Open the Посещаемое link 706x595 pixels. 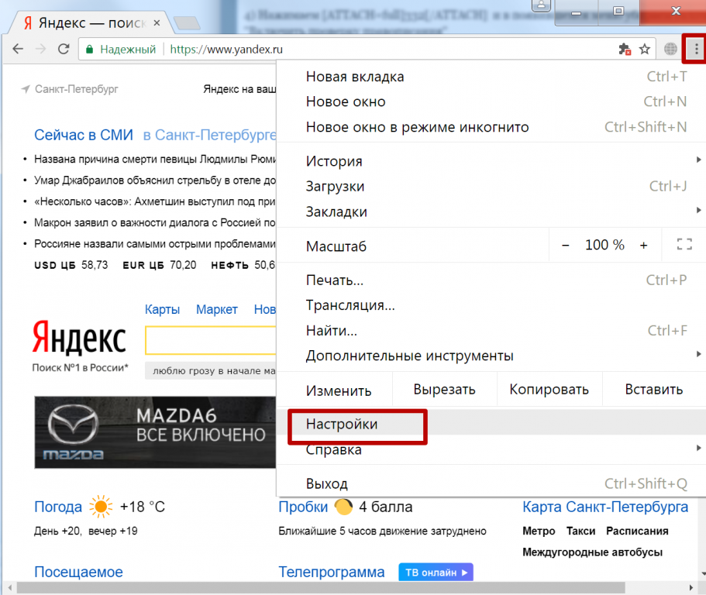tap(78, 572)
